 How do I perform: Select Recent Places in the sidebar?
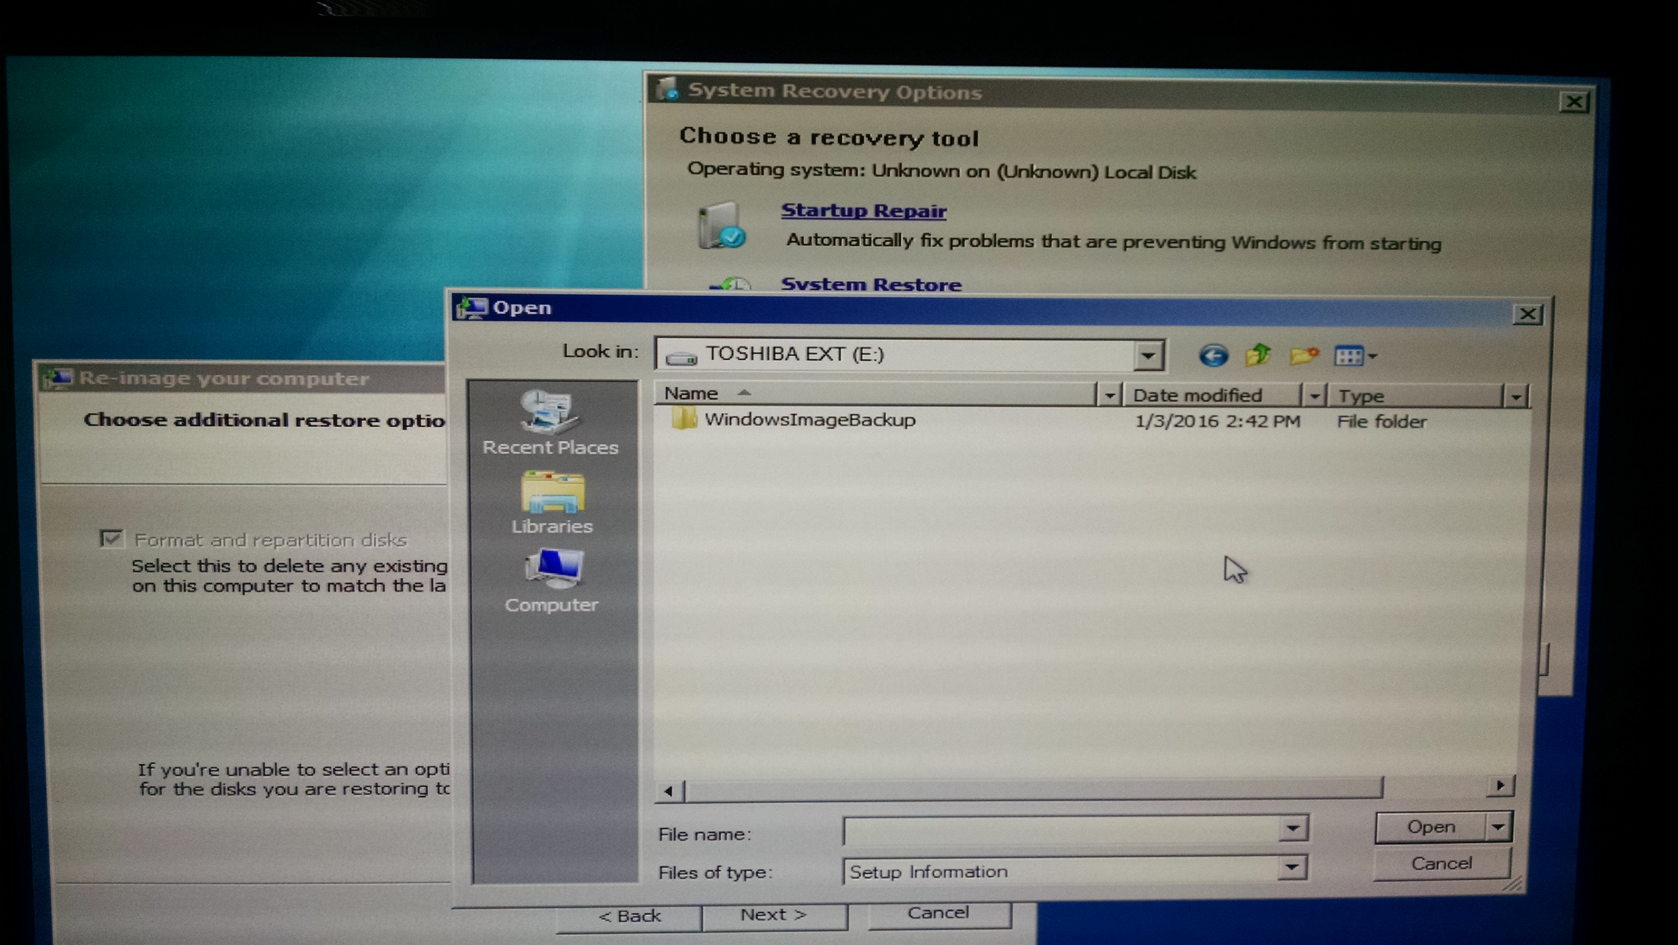(x=550, y=422)
